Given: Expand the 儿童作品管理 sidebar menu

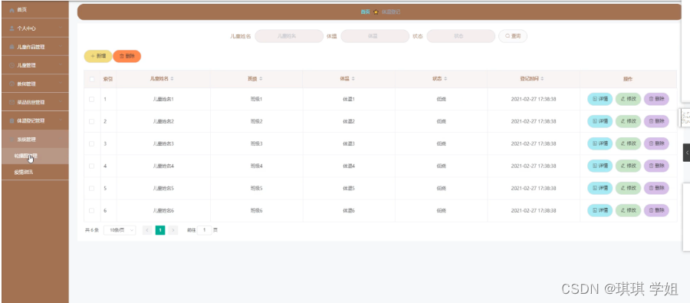Looking at the screenshot, I should click(x=34, y=46).
